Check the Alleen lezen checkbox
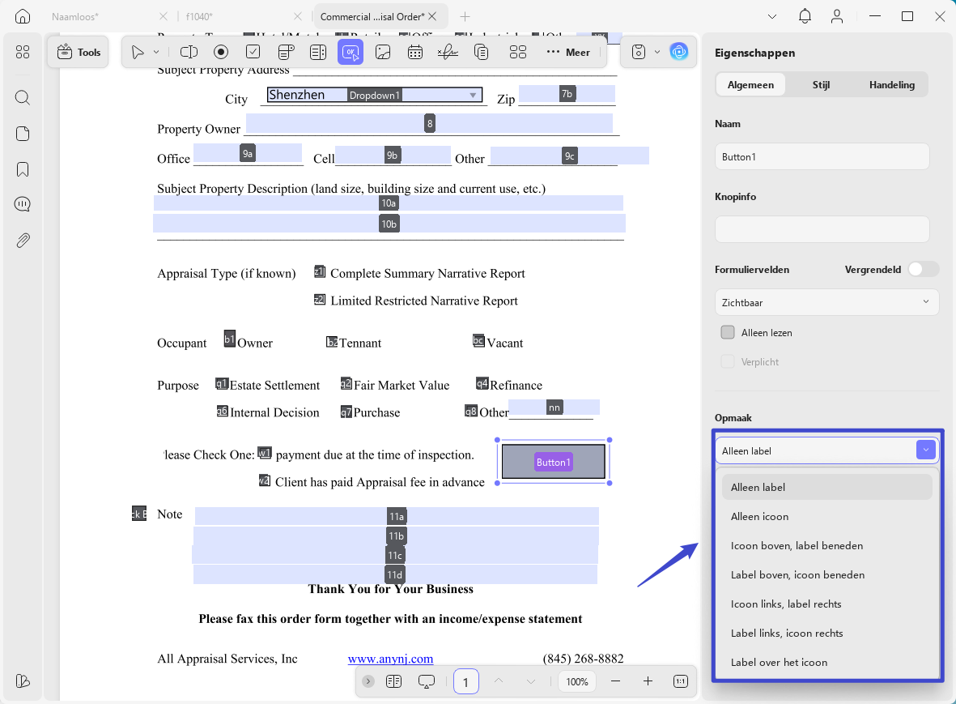The image size is (956, 704). 728,332
